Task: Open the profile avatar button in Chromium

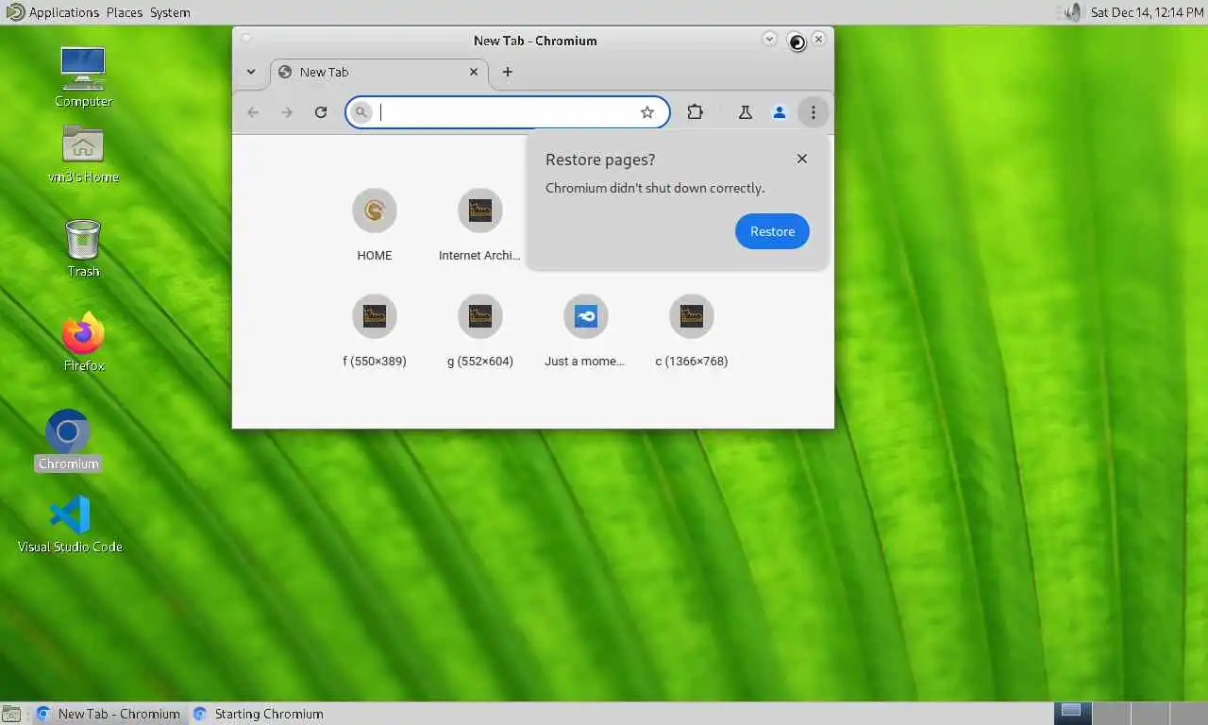Action: click(x=779, y=112)
